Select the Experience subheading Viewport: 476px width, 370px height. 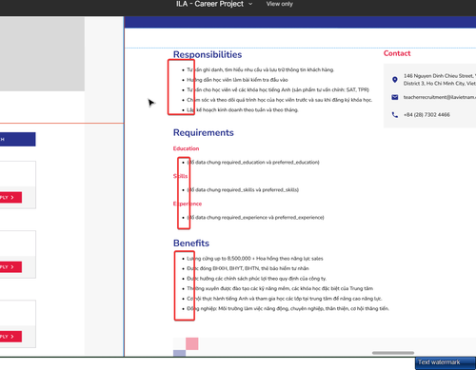coord(188,204)
